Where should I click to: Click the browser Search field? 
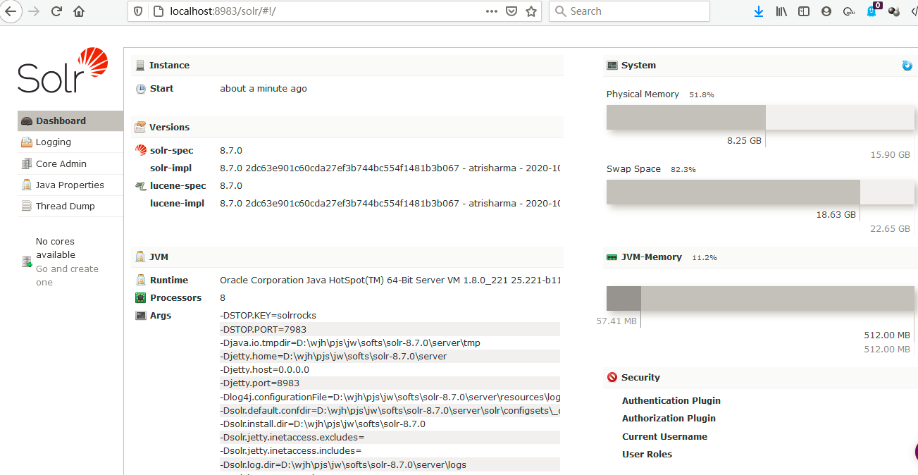(629, 11)
